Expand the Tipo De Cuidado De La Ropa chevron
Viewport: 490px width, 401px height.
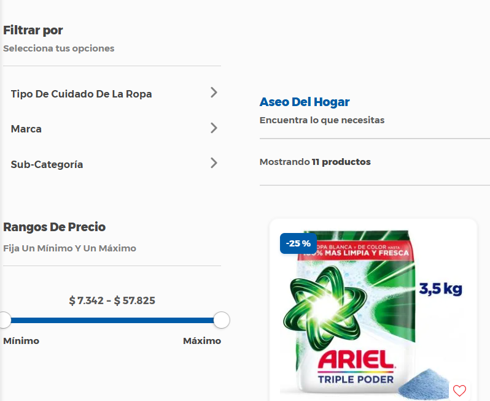214,93
